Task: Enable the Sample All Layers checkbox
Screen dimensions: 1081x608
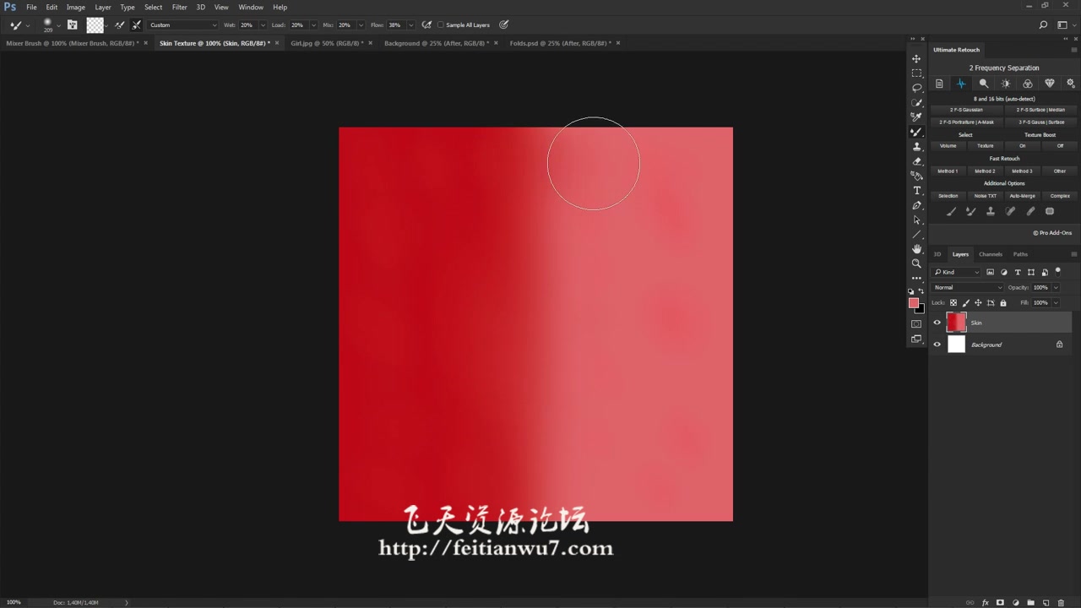Action: click(x=440, y=24)
